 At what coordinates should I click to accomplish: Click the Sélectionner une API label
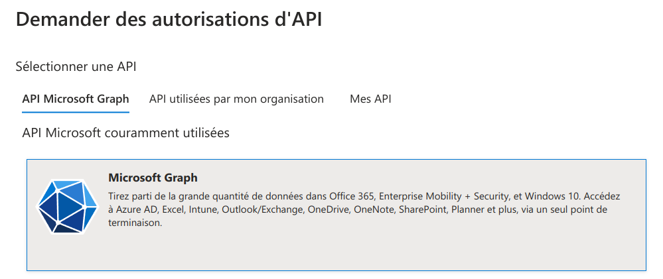(x=76, y=66)
